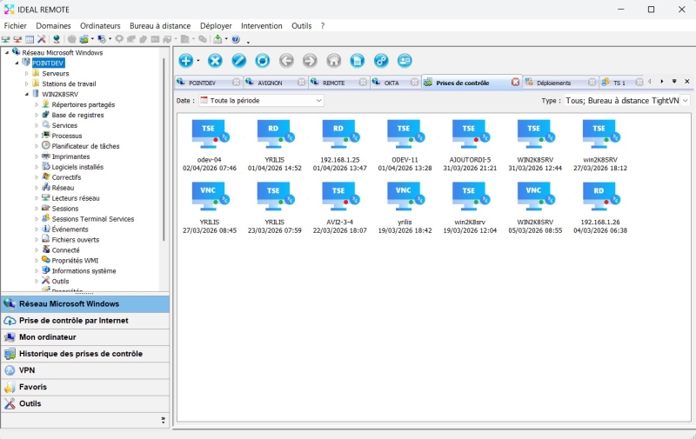
Task: Click the Home icon in navigation toolbar
Action: pyautogui.click(x=333, y=61)
